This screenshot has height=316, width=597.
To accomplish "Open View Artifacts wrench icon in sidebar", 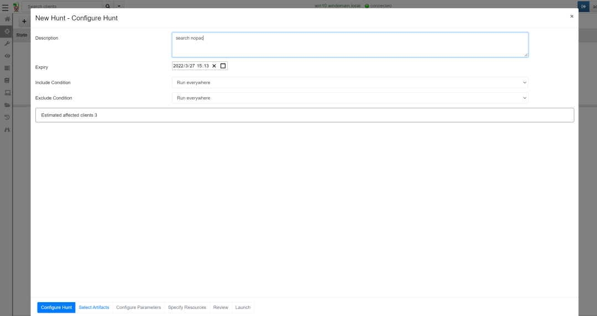I will 7,44.
